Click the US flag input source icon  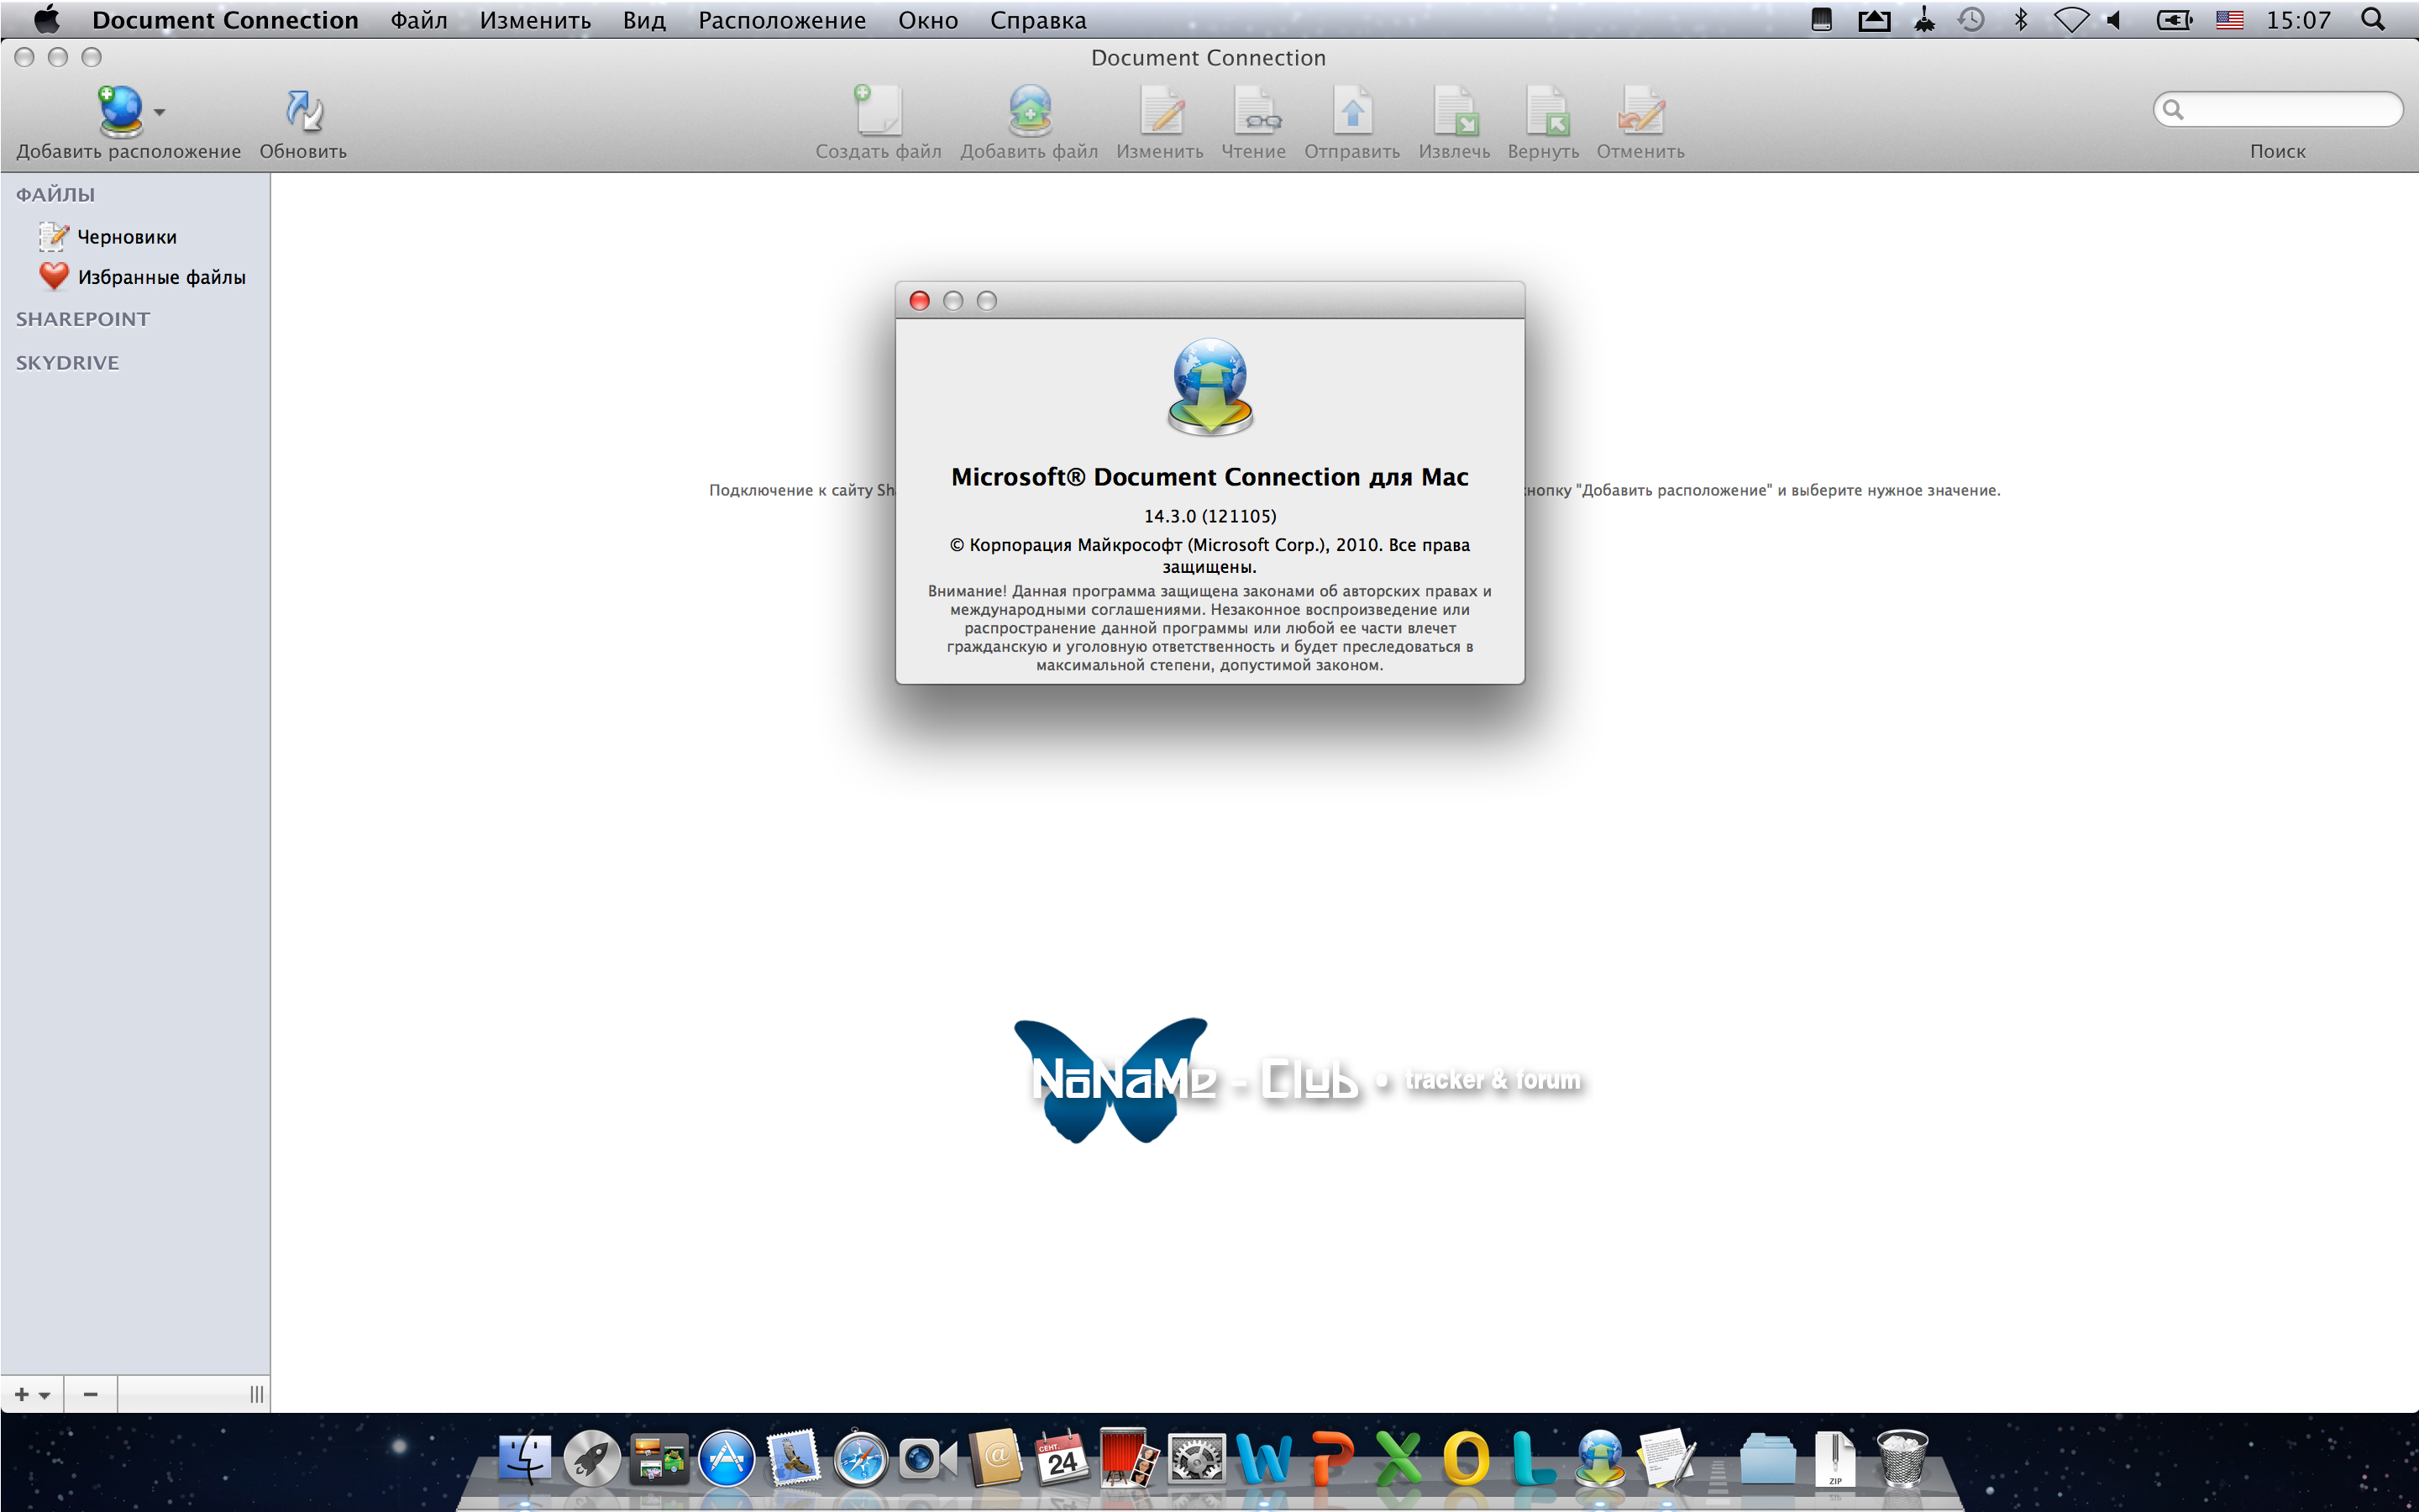(2230, 19)
